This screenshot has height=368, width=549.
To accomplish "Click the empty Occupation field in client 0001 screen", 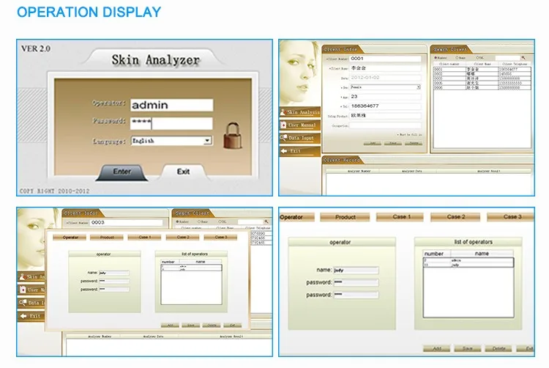I will tap(385, 125).
